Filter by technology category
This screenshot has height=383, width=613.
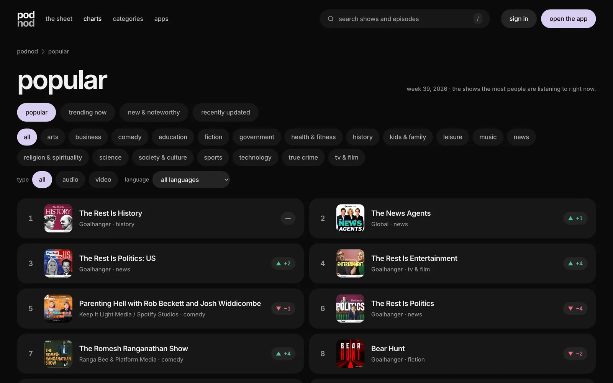(x=255, y=157)
